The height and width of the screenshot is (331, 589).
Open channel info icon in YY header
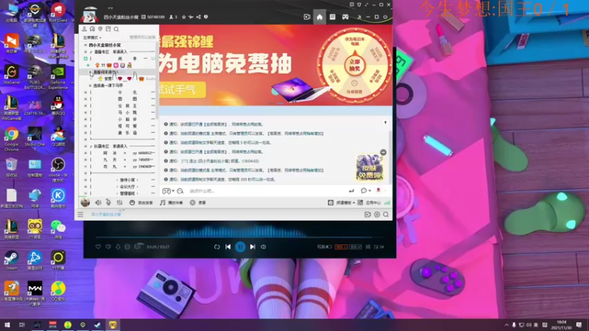(x=206, y=17)
